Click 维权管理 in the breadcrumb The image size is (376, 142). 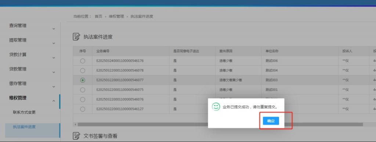tap(116, 16)
